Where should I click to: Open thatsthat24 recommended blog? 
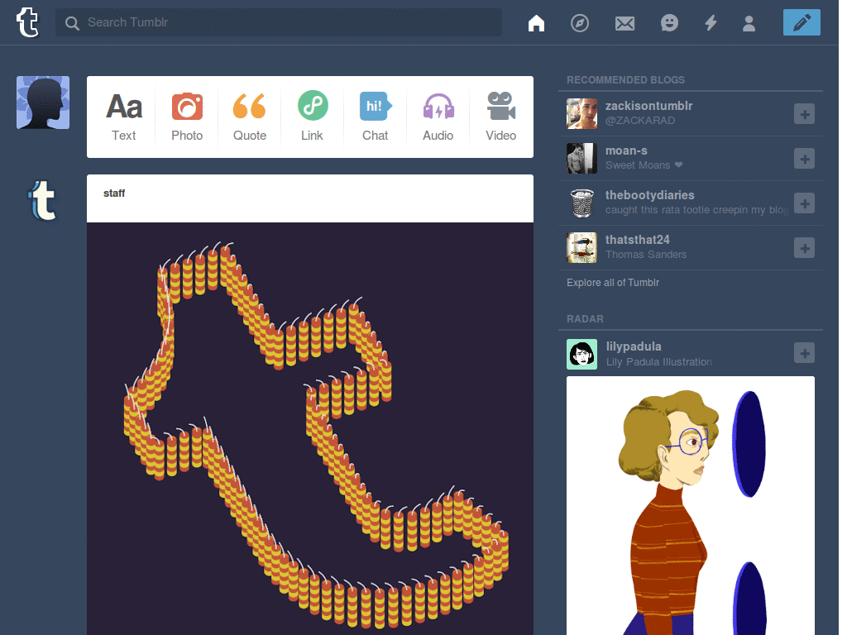[638, 240]
